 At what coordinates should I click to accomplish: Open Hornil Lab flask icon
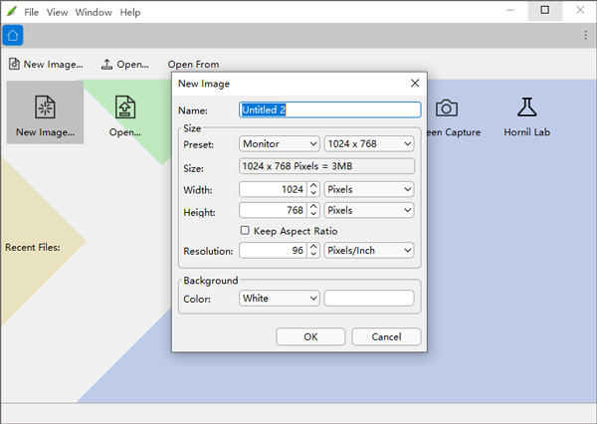coord(526,108)
